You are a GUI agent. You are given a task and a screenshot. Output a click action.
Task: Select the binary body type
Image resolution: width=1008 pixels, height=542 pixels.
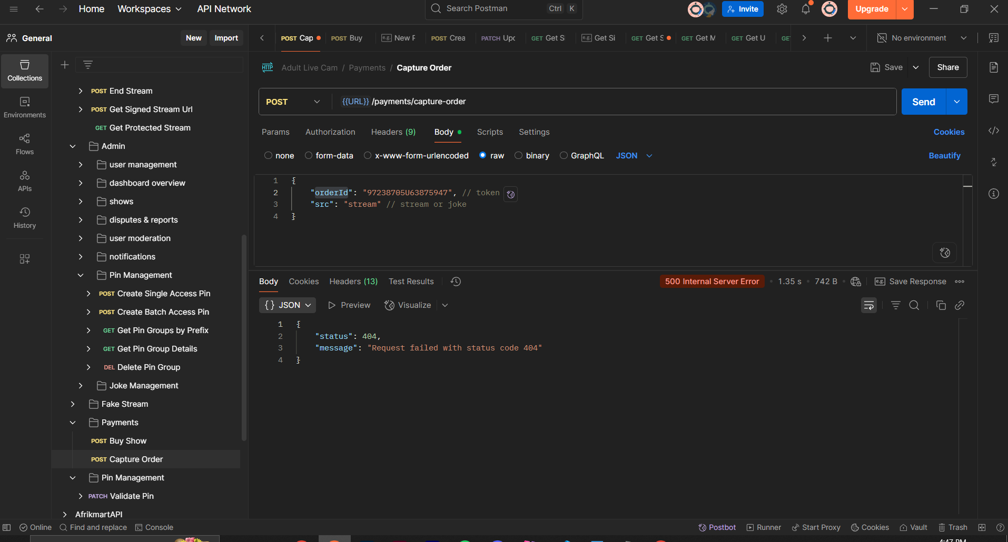point(532,156)
